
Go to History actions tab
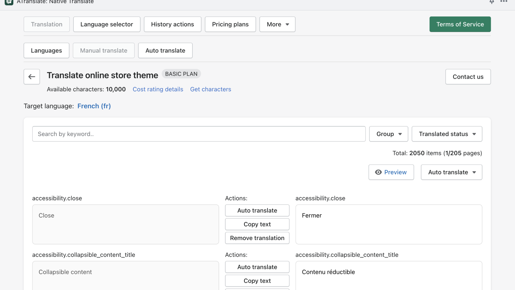coord(173,24)
